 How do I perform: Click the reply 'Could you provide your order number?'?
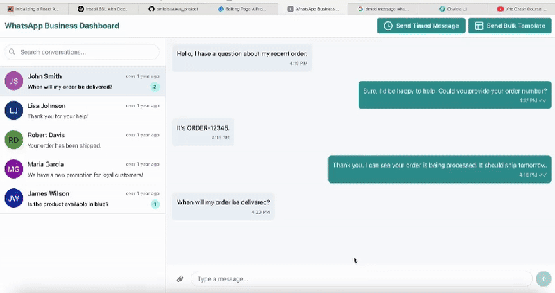point(493,91)
